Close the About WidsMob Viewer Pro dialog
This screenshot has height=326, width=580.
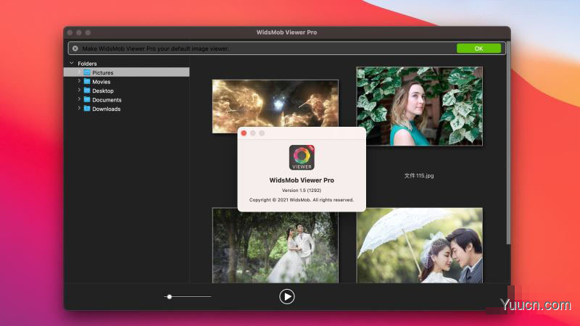click(x=244, y=133)
